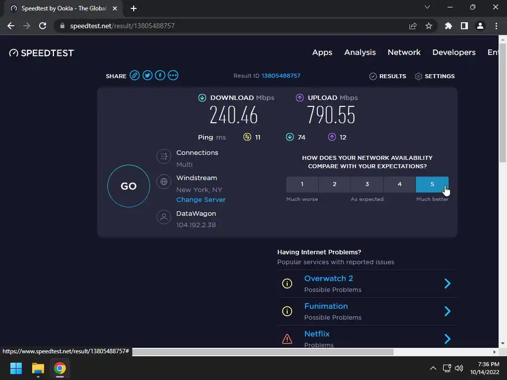Viewport: 507px width, 380px height.
Task: Click the info icon next to Overwatch 2
Action: tap(287, 284)
